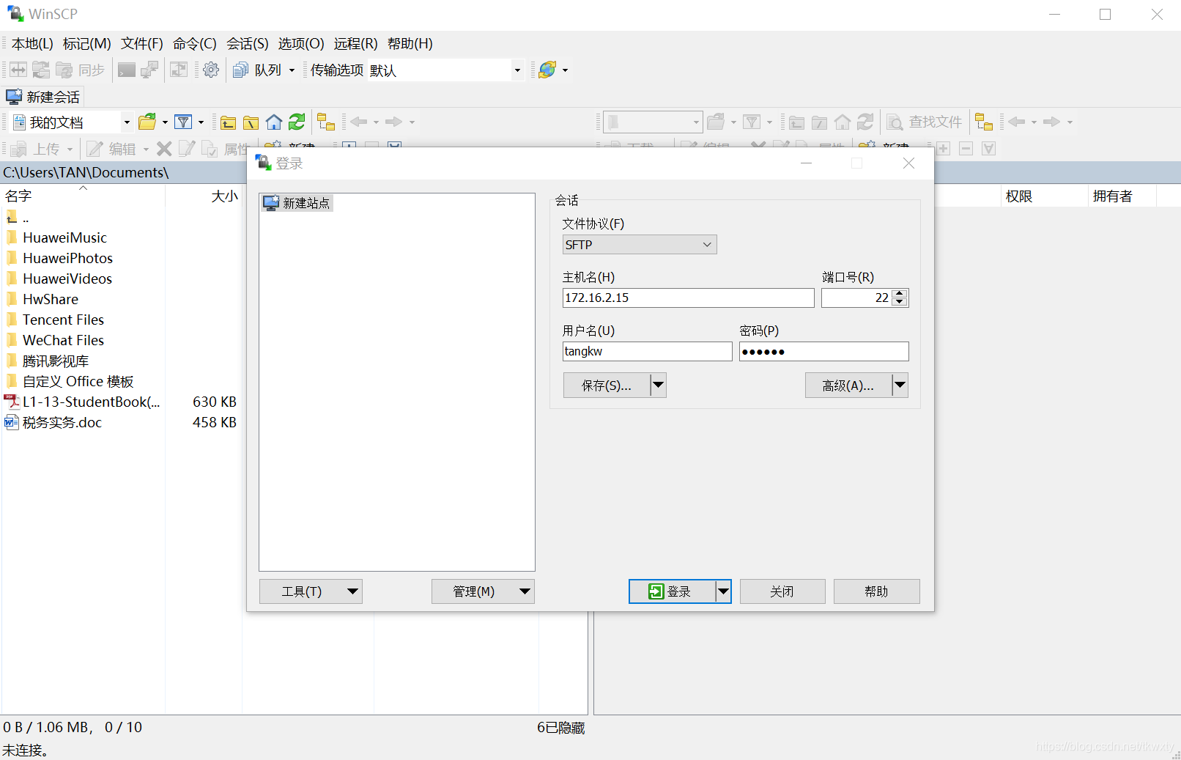Click local panel filter icon
This screenshot has height=760, width=1181.
click(x=183, y=122)
